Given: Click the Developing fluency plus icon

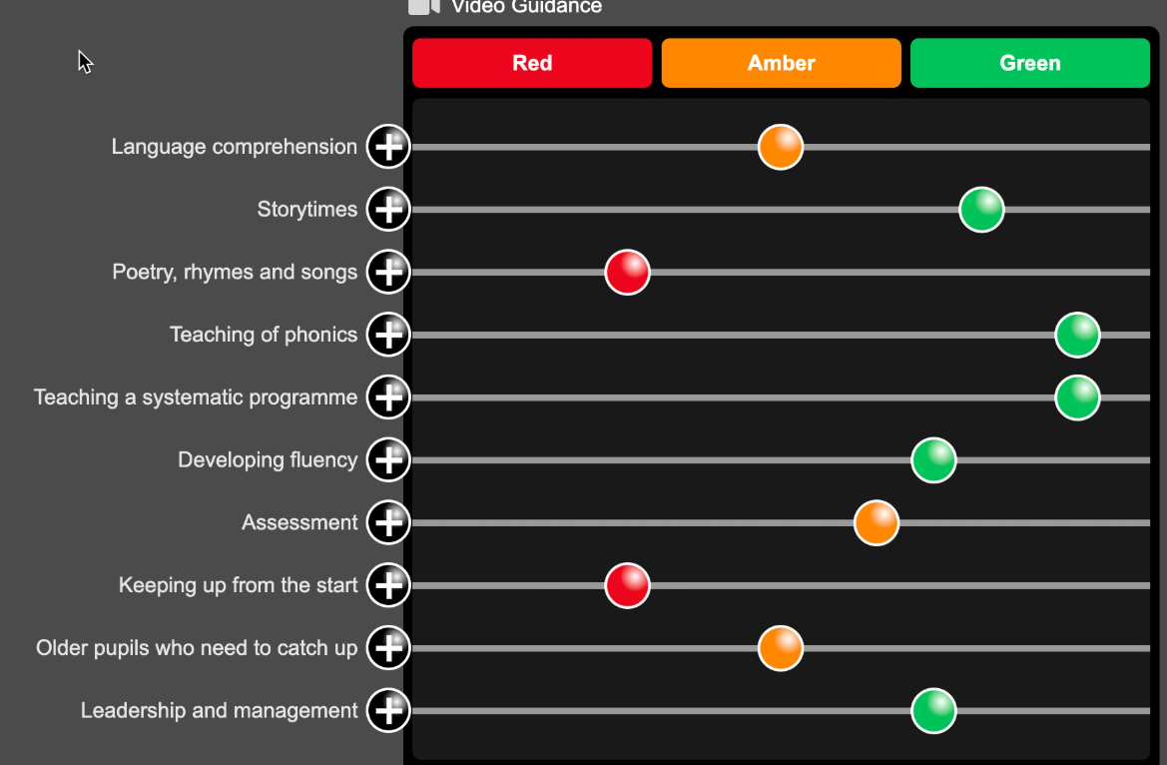Looking at the screenshot, I should tap(388, 459).
